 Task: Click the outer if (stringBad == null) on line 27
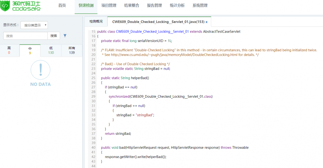click(121, 87)
